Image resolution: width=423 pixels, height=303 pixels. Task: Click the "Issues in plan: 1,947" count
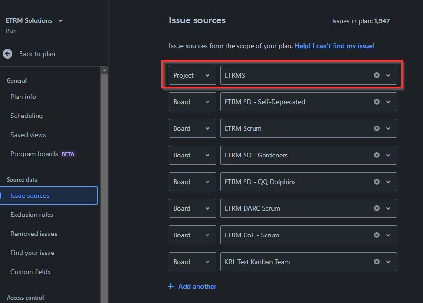point(361,21)
